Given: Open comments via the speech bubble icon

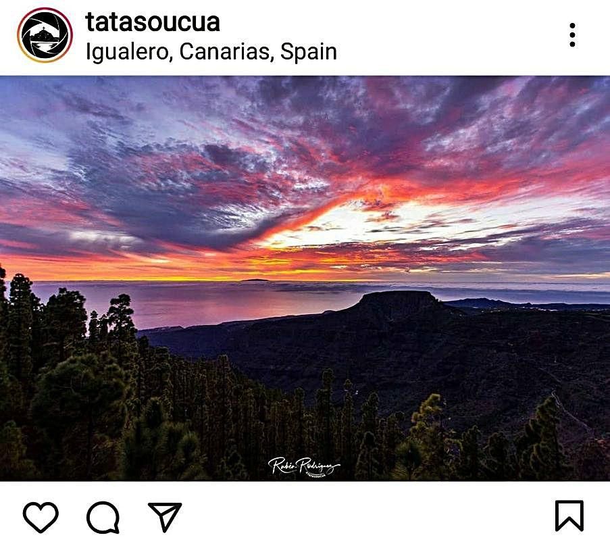Looking at the screenshot, I should click(x=103, y=517).
